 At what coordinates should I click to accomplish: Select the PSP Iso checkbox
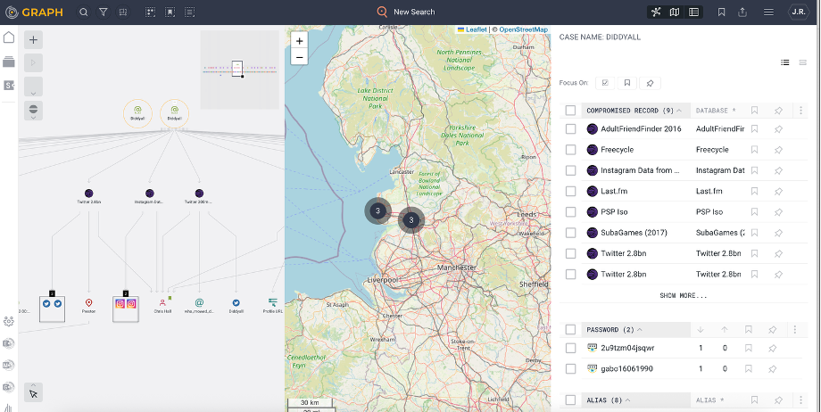(x=571, y=212)
